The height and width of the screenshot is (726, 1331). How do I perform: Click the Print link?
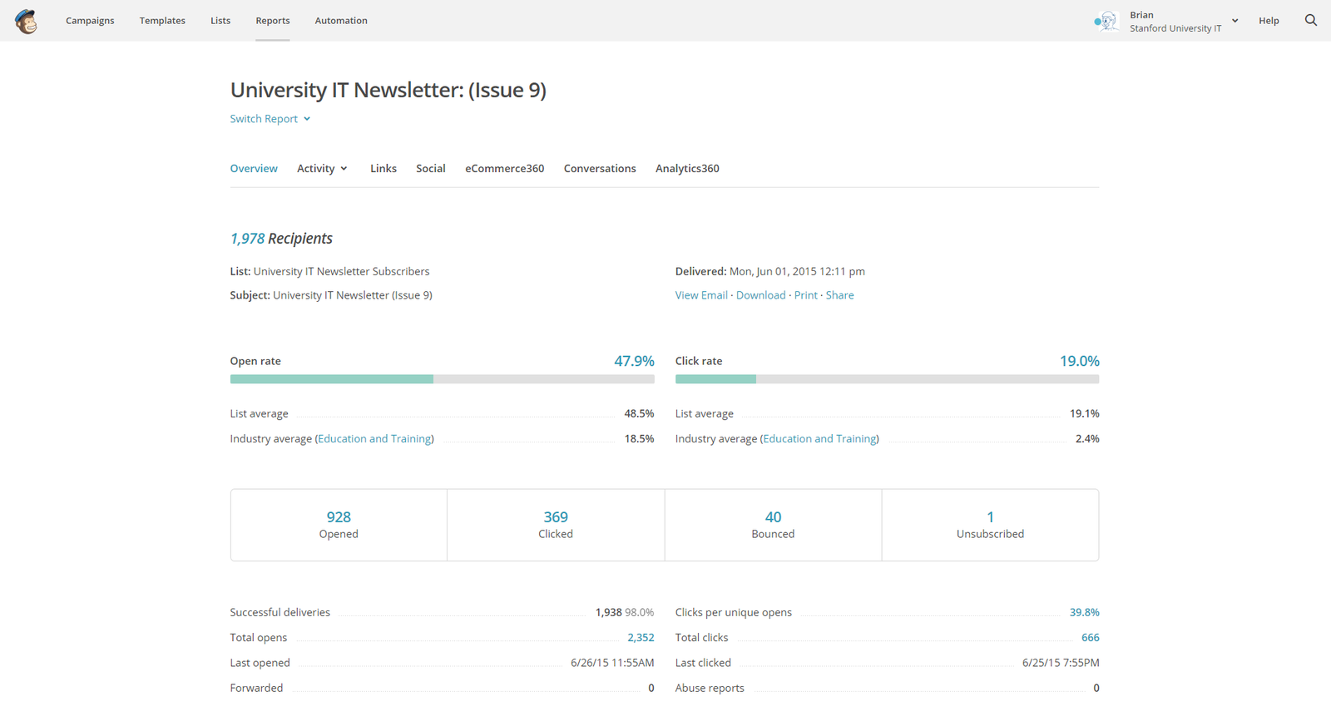coord(805,295)
